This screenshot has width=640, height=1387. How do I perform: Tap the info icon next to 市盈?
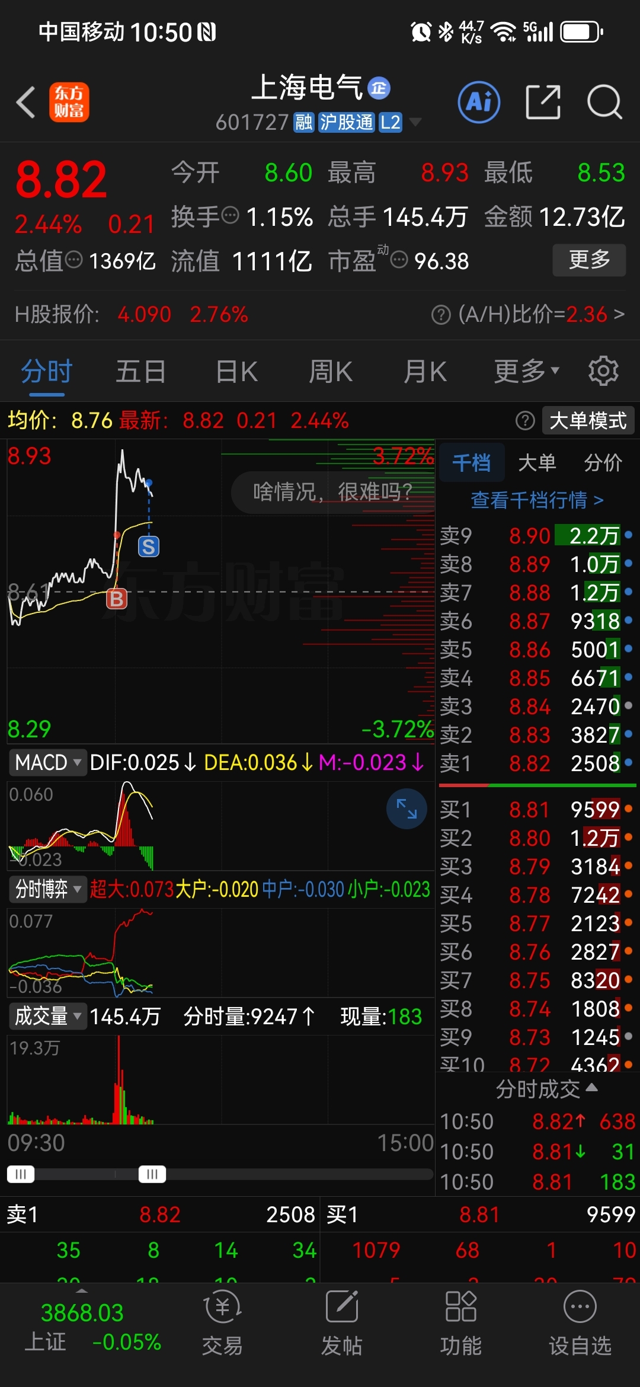(399, 260)
